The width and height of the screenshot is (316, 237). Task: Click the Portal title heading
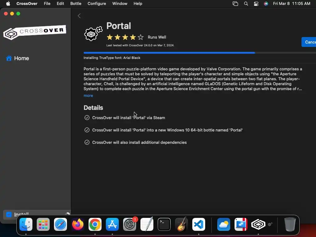coord(118,26)
